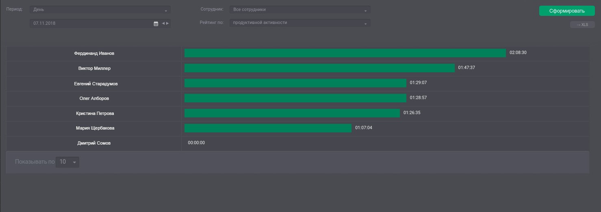This screenshot has width=601, height=212.
Task: Select Мария Щербакова employee name
Action: (x=95, y=128)
